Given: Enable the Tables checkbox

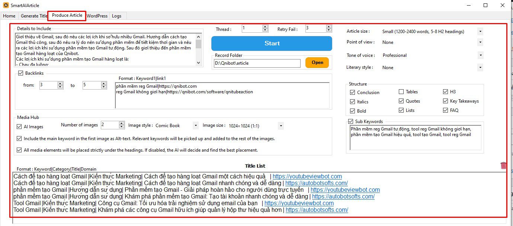Looking at the screenshot, I should click(x=401, y=91).
